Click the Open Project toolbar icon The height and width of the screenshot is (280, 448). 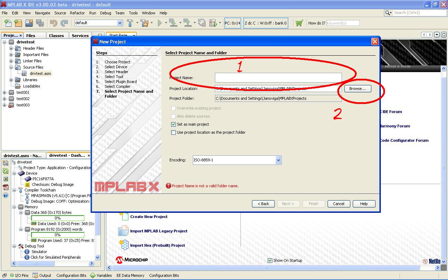(x=29, y=23)
